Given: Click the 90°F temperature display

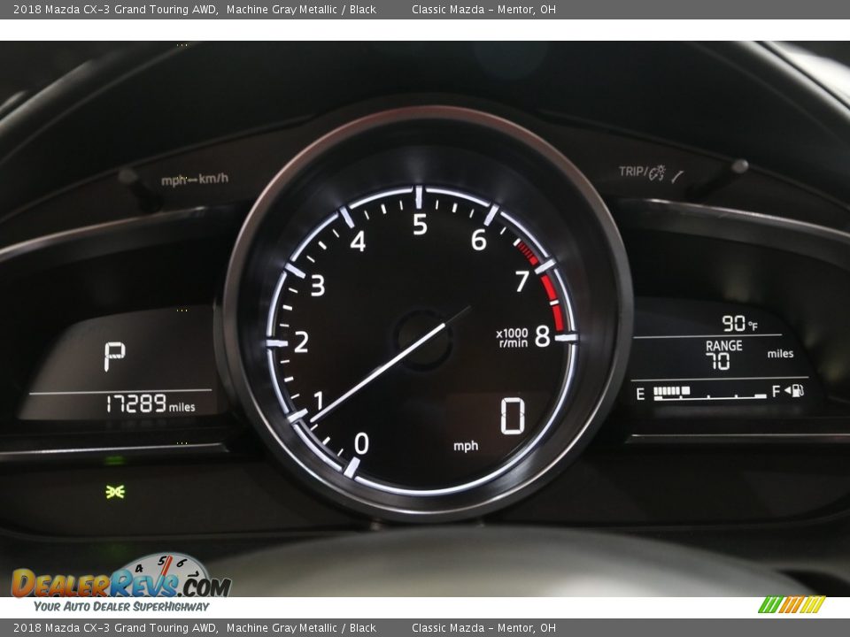Looking at the screenshot, I should [739, 323].
